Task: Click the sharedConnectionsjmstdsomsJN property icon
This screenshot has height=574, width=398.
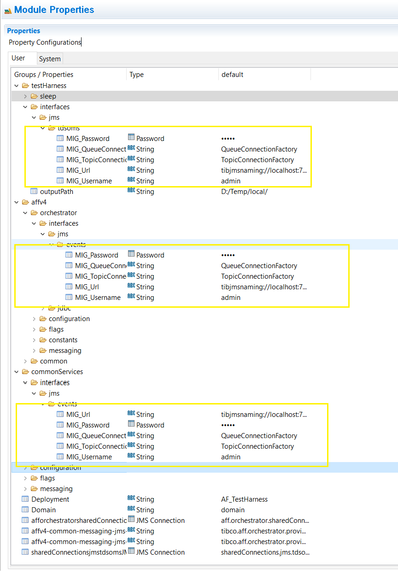Action: click(25, 552)
